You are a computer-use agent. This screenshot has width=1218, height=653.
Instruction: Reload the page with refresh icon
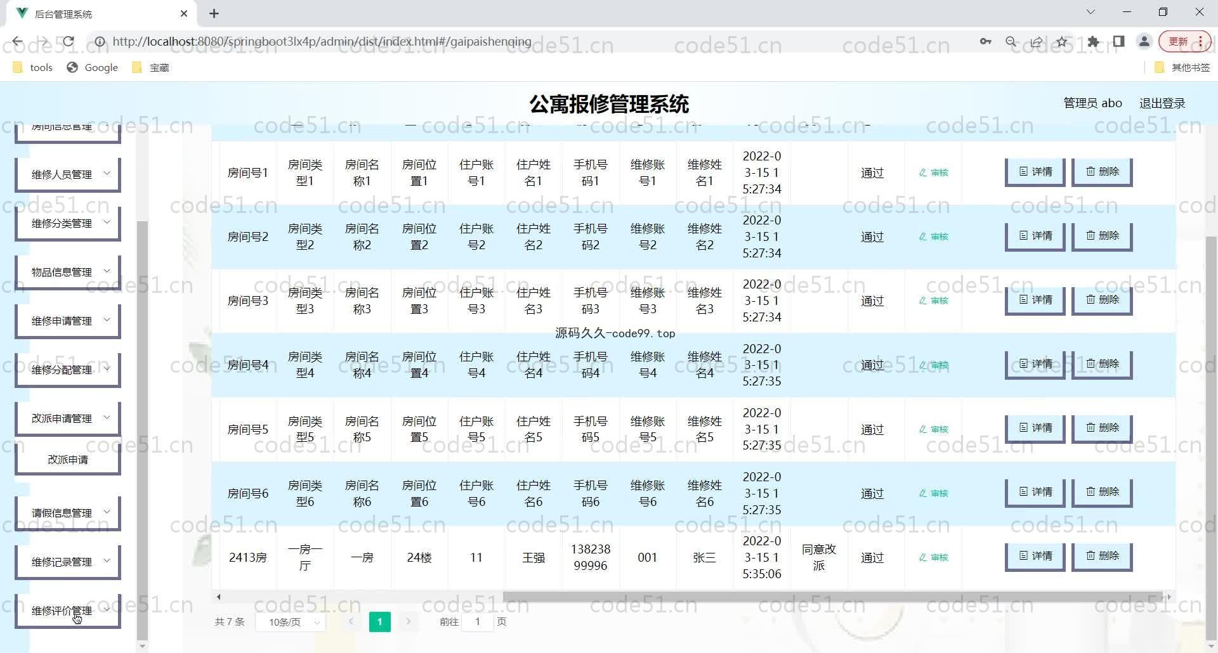pyautogui.click(x=69, y=42)
